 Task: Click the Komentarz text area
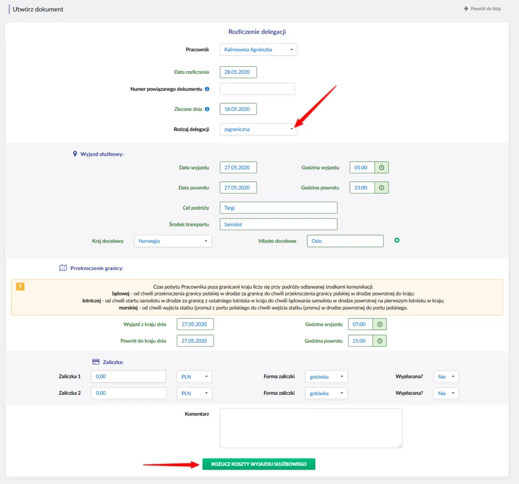[311, 428]
